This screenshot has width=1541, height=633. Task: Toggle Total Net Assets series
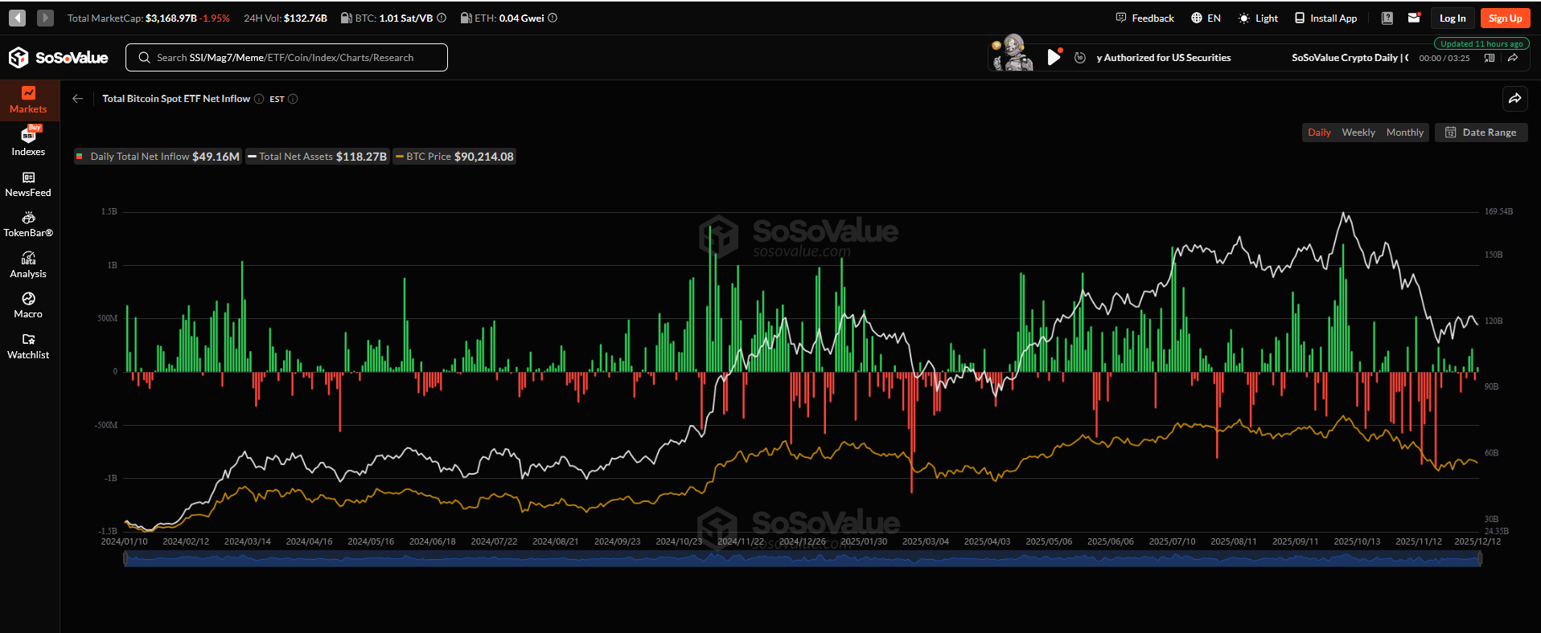[x=317, y=157]
